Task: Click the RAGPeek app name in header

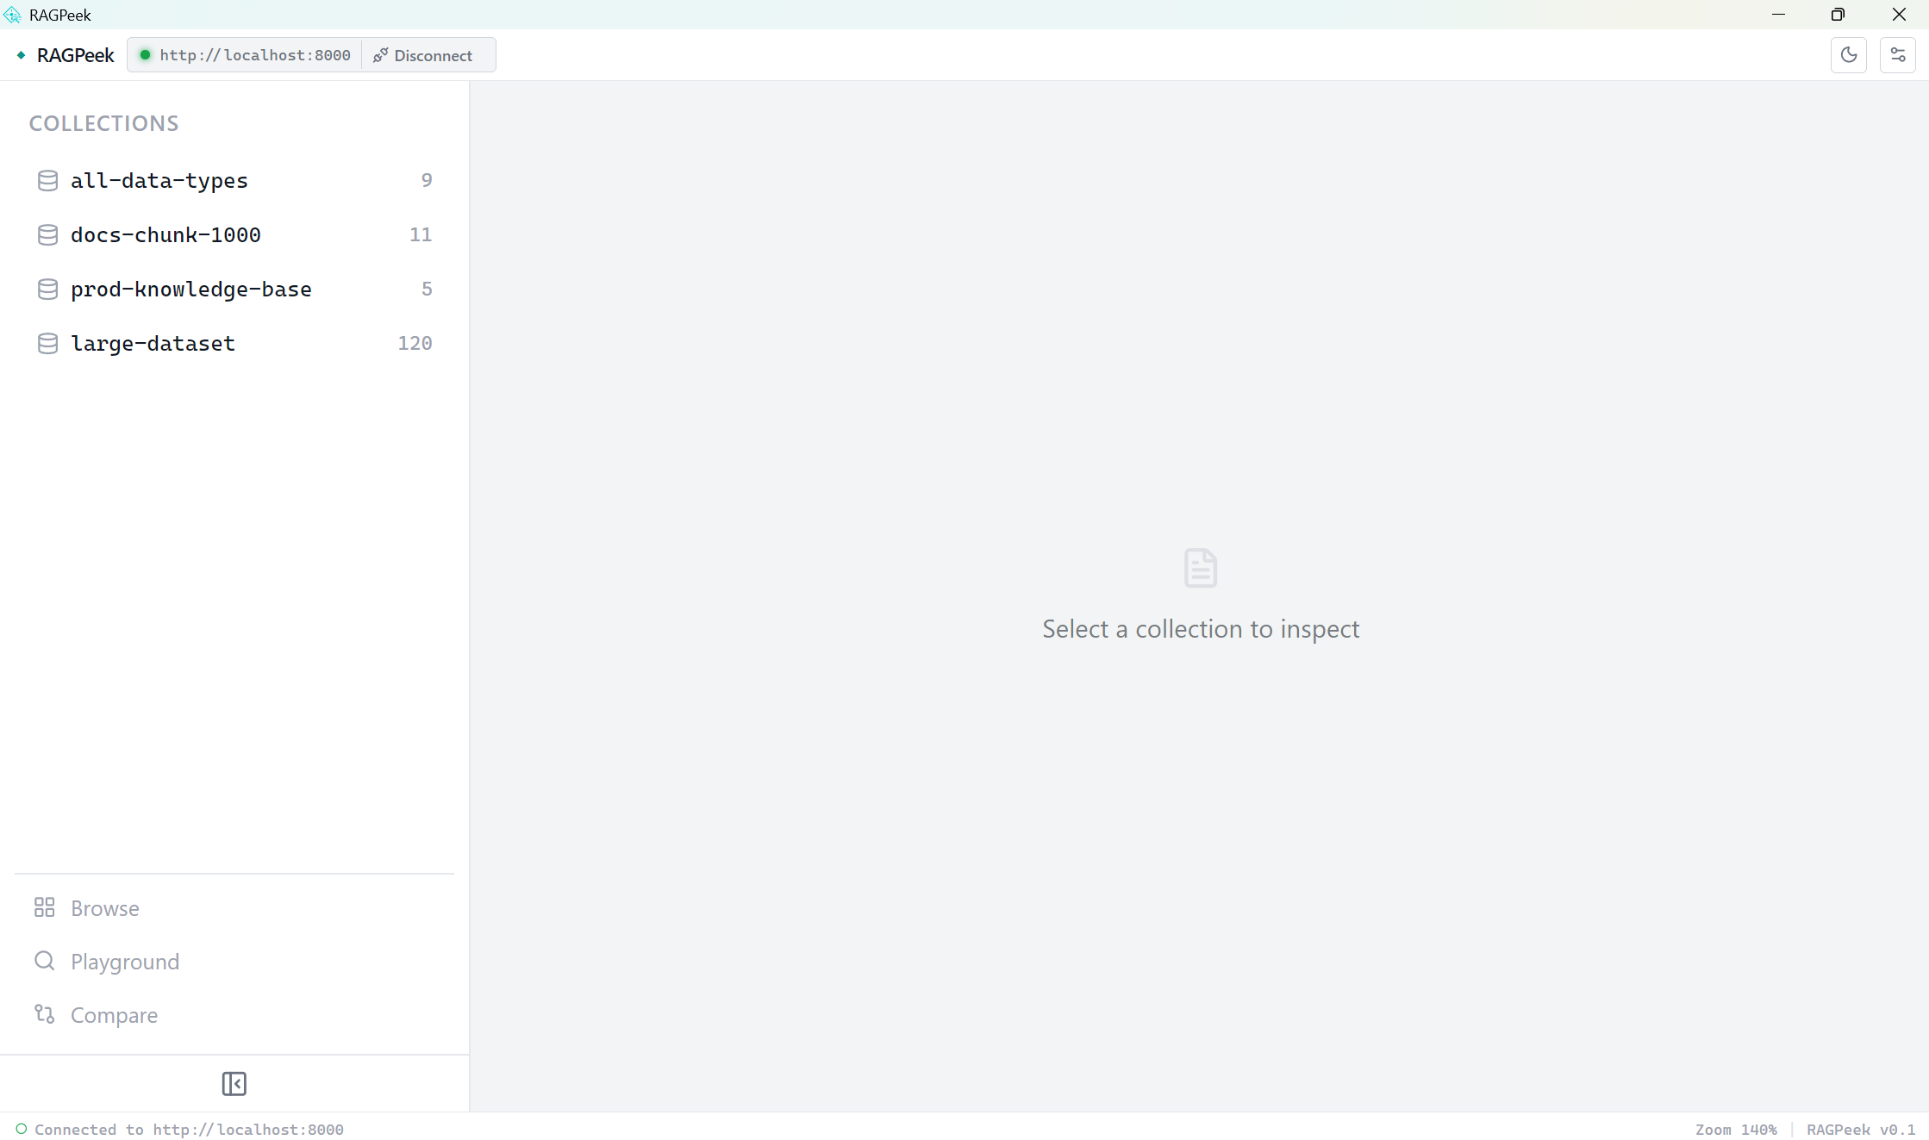Action: pos(76,55)
